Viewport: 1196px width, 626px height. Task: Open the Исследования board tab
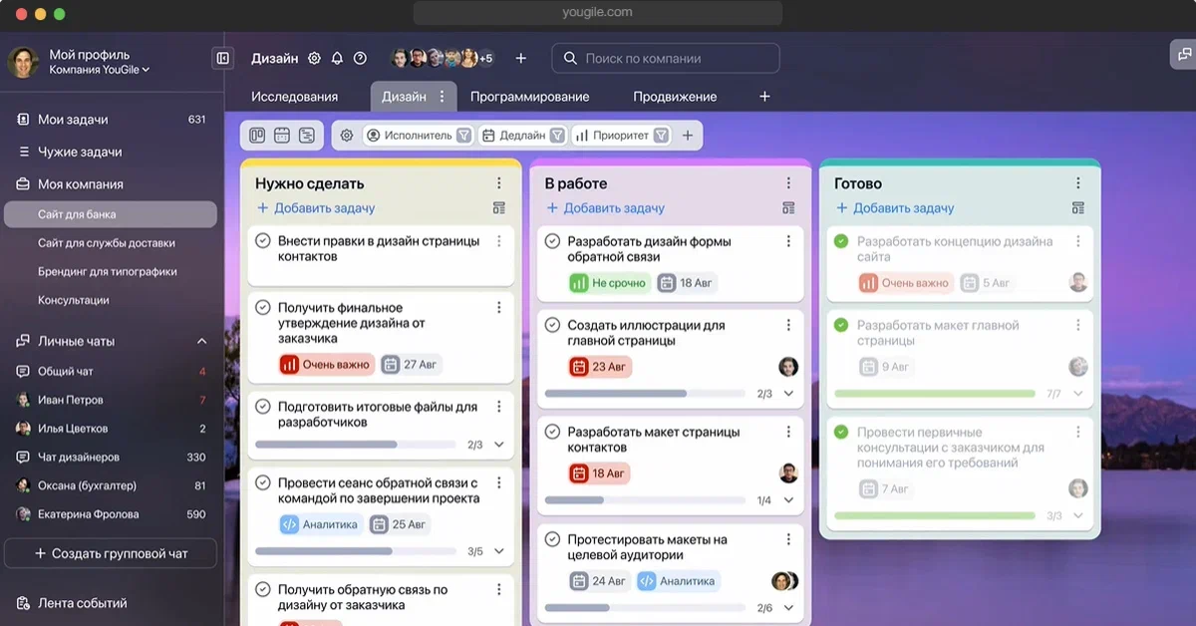297,96
